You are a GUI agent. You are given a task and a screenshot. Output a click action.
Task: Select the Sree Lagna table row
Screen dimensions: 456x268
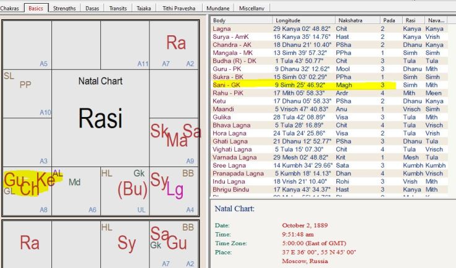[x=297, y=165]
